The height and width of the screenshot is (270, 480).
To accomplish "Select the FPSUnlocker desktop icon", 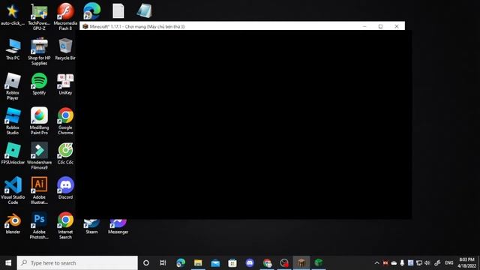I will [x=13, y=153].
